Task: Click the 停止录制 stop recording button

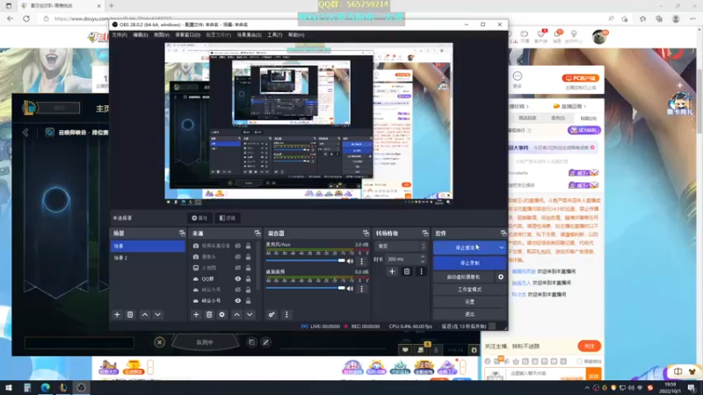Action: point(469,262)
